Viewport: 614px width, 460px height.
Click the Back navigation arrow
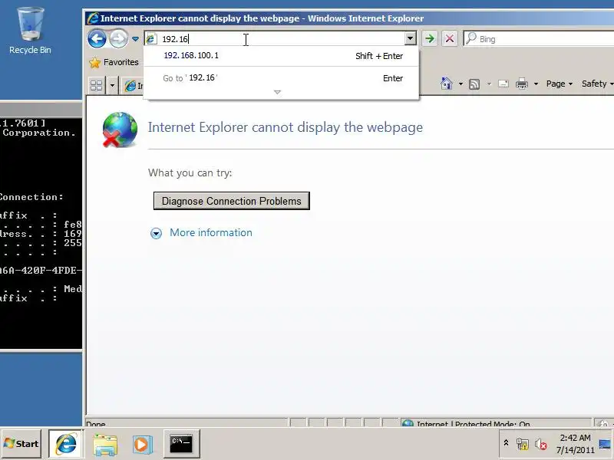point(97,39)
